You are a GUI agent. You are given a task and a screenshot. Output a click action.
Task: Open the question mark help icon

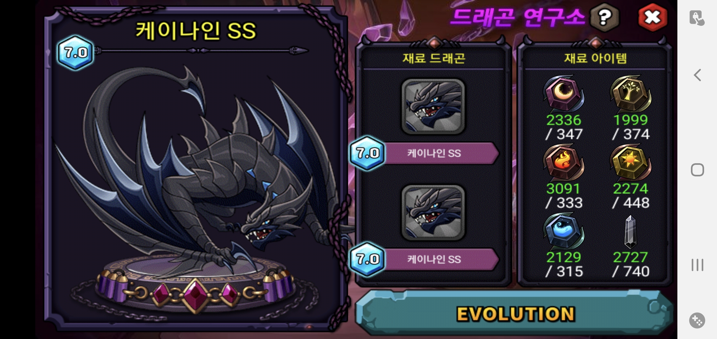tap(604, 17)
